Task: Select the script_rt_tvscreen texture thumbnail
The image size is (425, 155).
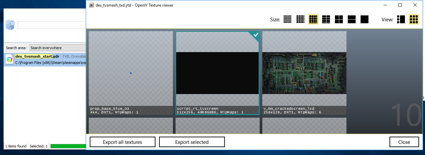Action: 218,73
